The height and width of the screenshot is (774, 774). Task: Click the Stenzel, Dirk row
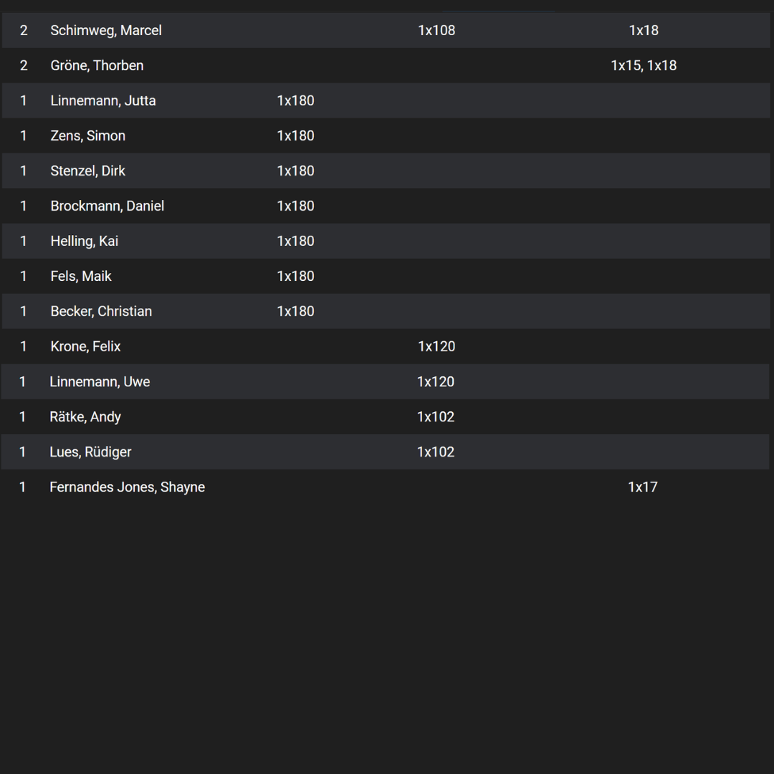(386, 171)
